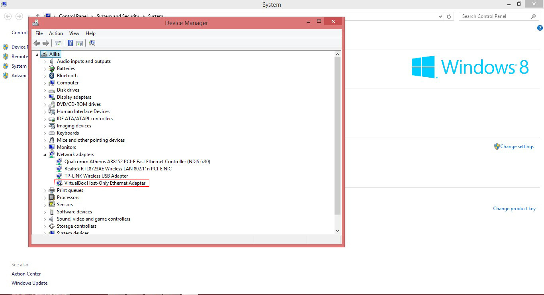Select VirtualBox Host-Only Ethernet Adapter
This screenshot has width=544, height=295.
click(105, 183)
